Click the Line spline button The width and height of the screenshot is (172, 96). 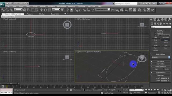click(156, 38)
